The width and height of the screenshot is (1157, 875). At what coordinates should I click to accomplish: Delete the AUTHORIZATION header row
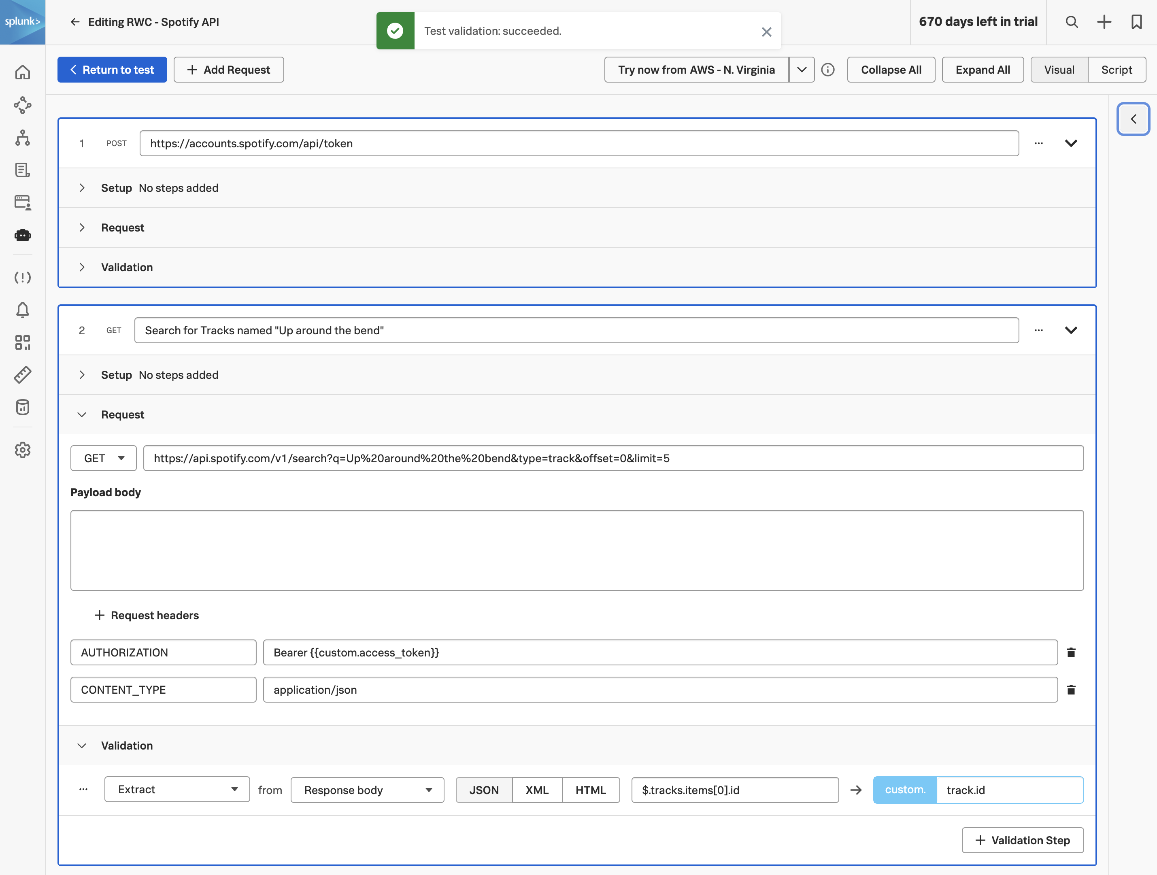point(1071,652)
